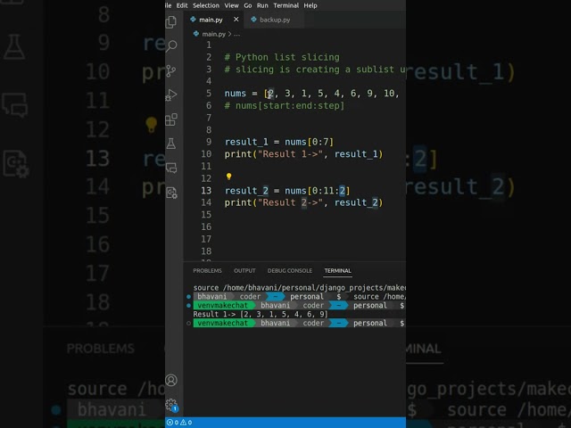Image resolution: width=571 pixels, height=428 pixels.
Task: Click terminal output 'Result 1-> [2, 3, 1, 5, 4, 6, 9]'
Action: click(x=261, y=314)
